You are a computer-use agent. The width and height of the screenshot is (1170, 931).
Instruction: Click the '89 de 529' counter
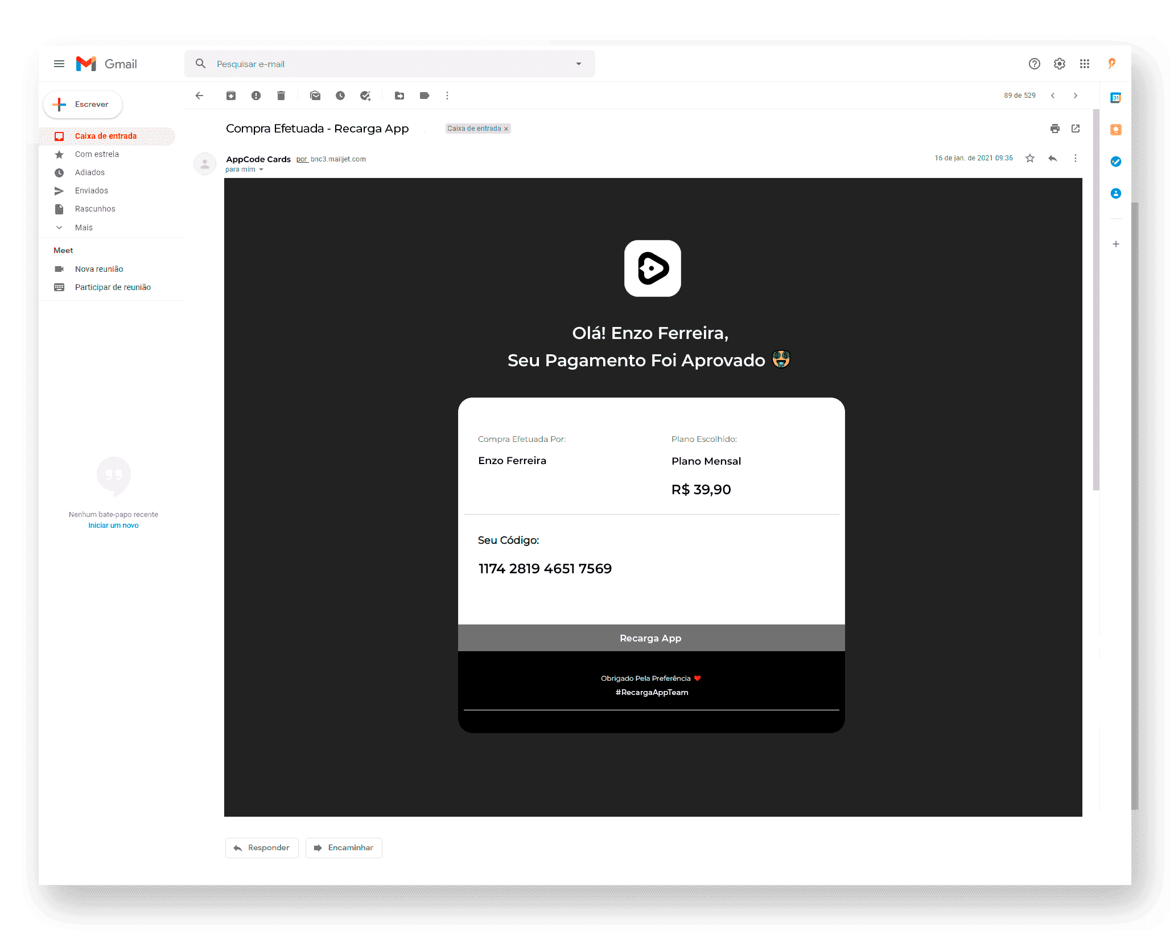pos(1020,96)
